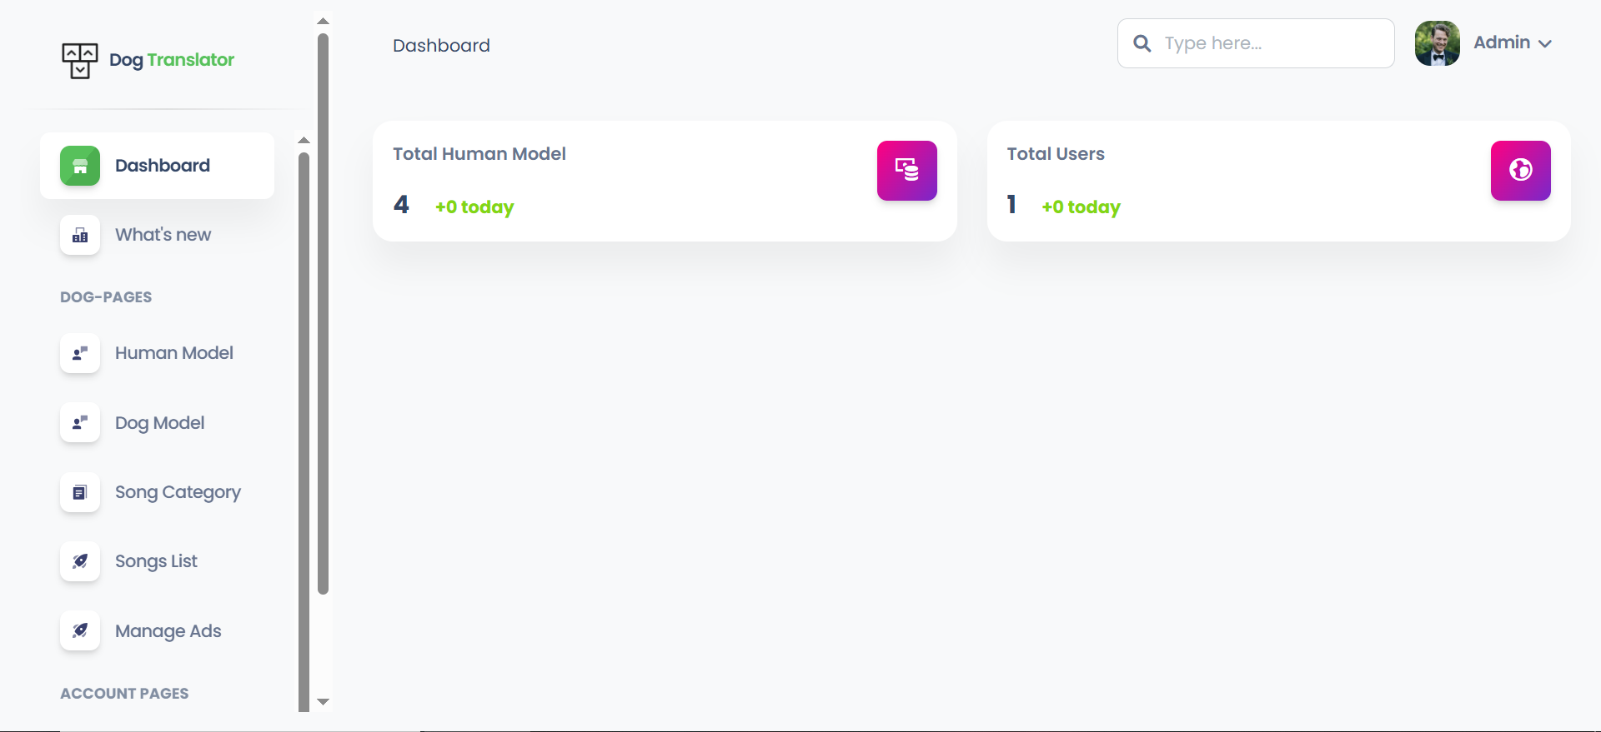This screenshot has height=732, width=1601.
Task: Open the Admin profile avatar
Action: click(1437, 43)
